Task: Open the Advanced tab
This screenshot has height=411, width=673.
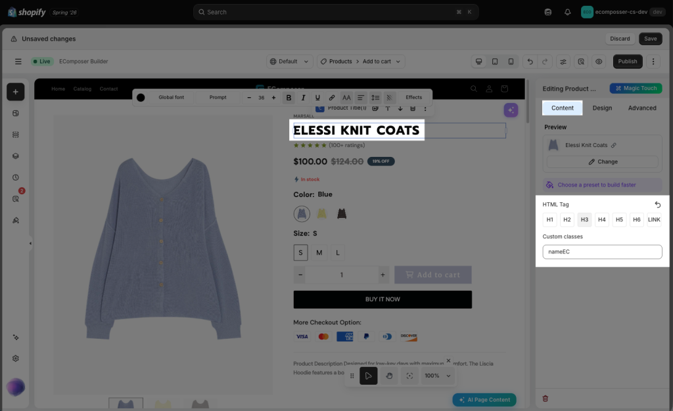Action: pos(642,108)
